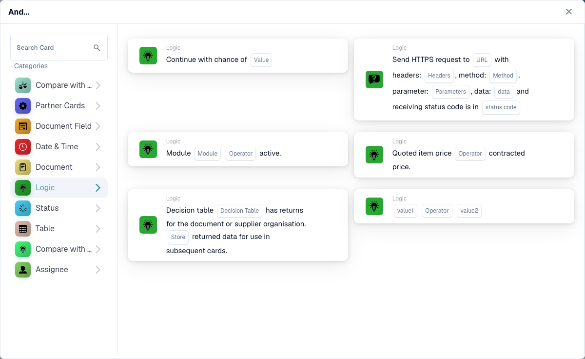Select the 'Quoted item price' card text
The width and height of the screenshot is (585, 359).
click(x=422, y=153)
